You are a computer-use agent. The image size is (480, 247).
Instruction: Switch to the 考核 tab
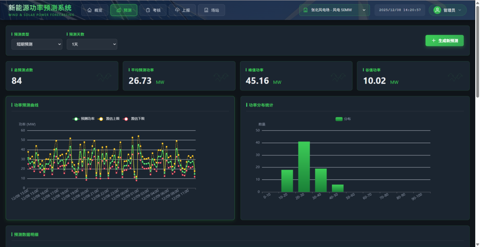153,10
